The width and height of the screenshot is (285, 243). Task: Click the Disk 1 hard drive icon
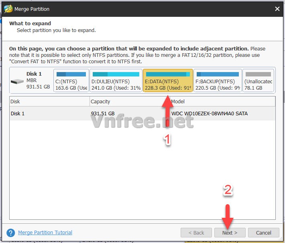pos(17,81)
